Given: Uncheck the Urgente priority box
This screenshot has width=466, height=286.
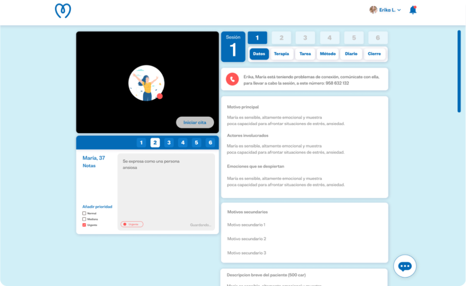Looking at the screenshot, I should coord(84,225).
